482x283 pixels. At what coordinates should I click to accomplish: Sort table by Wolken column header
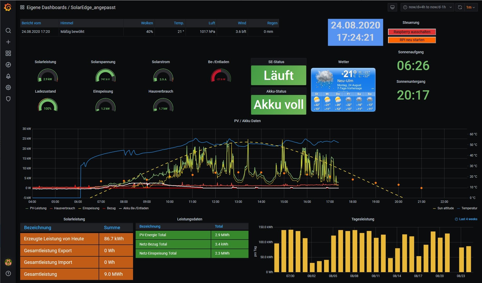147,23
